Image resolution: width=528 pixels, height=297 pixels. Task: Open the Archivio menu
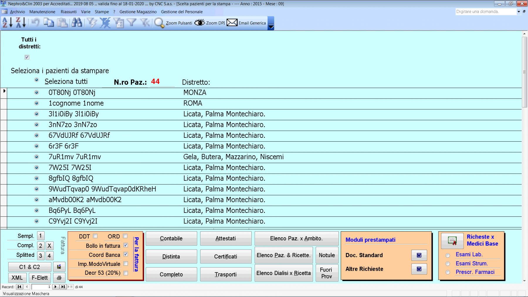pos(17,12)
